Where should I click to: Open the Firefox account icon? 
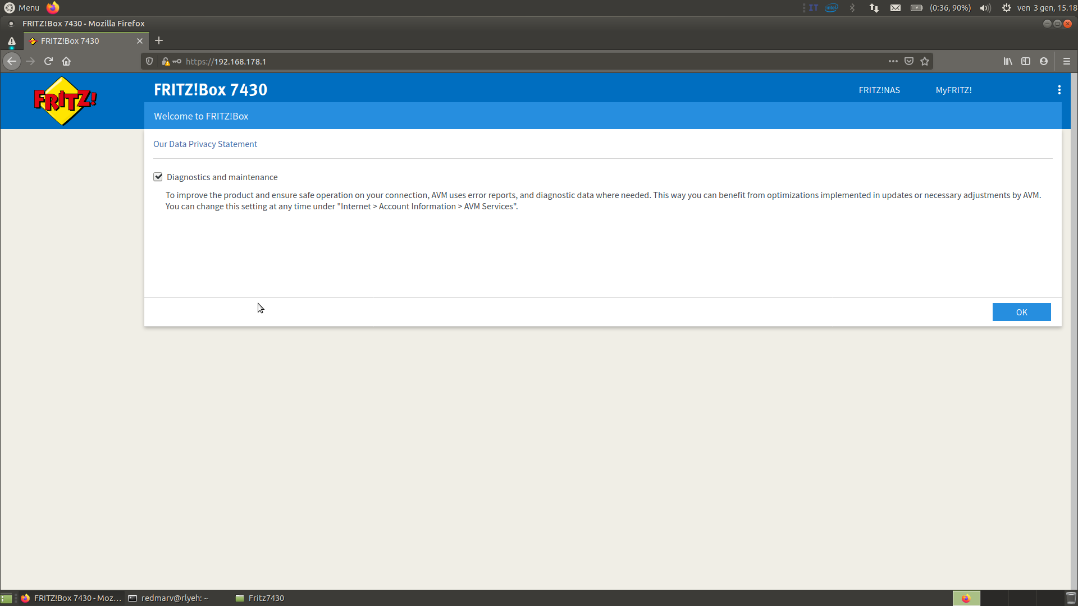pos(1044,61)
